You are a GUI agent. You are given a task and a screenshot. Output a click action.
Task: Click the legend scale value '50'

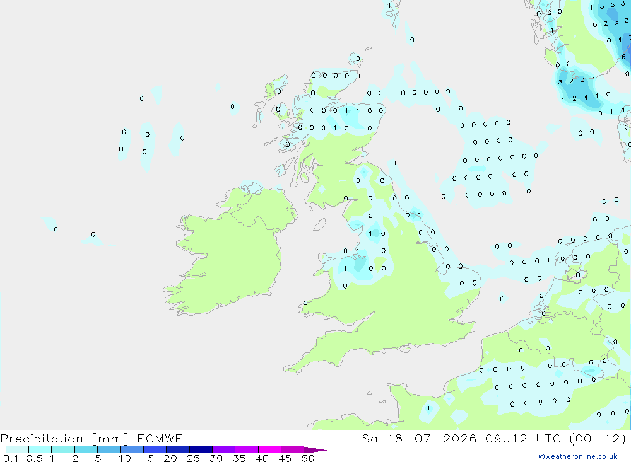pyautogui.click(x=309, y=458)
